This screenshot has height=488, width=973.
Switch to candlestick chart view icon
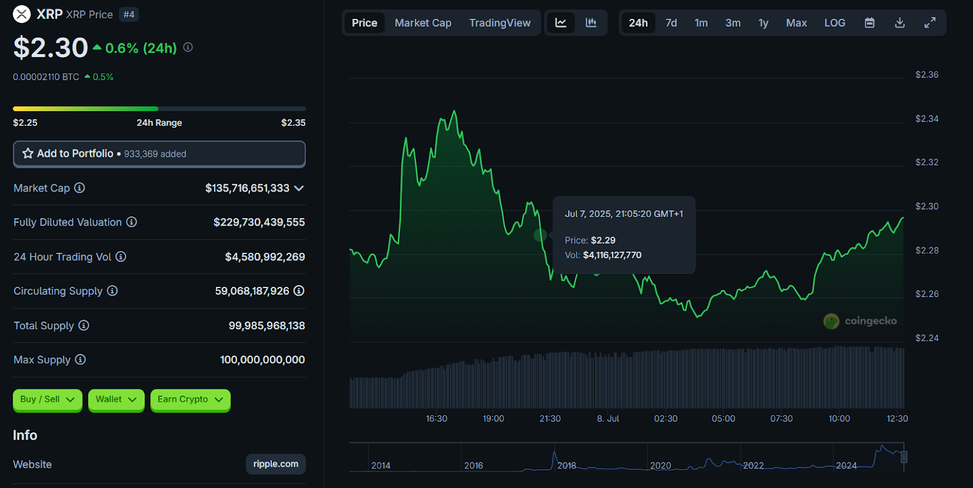591,23
